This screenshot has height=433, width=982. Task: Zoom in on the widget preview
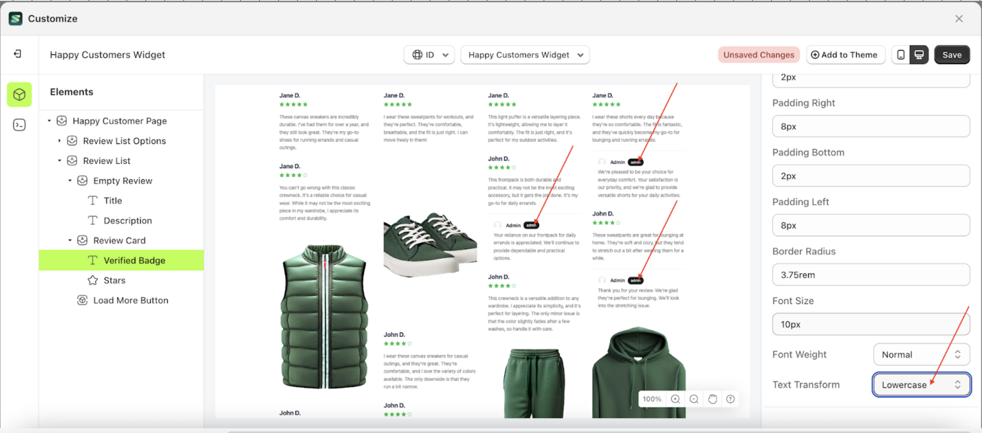[x=675, y=399]
